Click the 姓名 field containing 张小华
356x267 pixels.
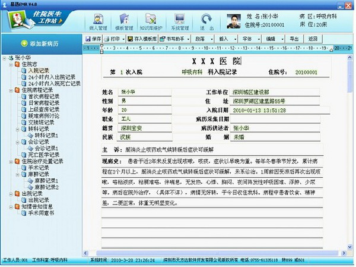tap(145, 92)
